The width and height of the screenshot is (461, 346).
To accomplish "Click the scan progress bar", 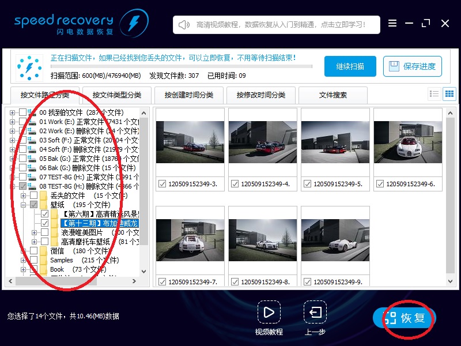I will pos(181,66).
